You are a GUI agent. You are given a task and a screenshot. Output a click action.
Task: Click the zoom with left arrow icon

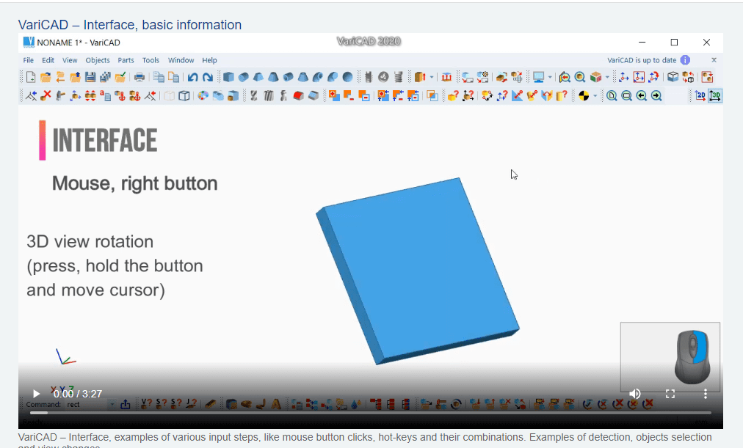pyautogui.click(x=642, y=96)
